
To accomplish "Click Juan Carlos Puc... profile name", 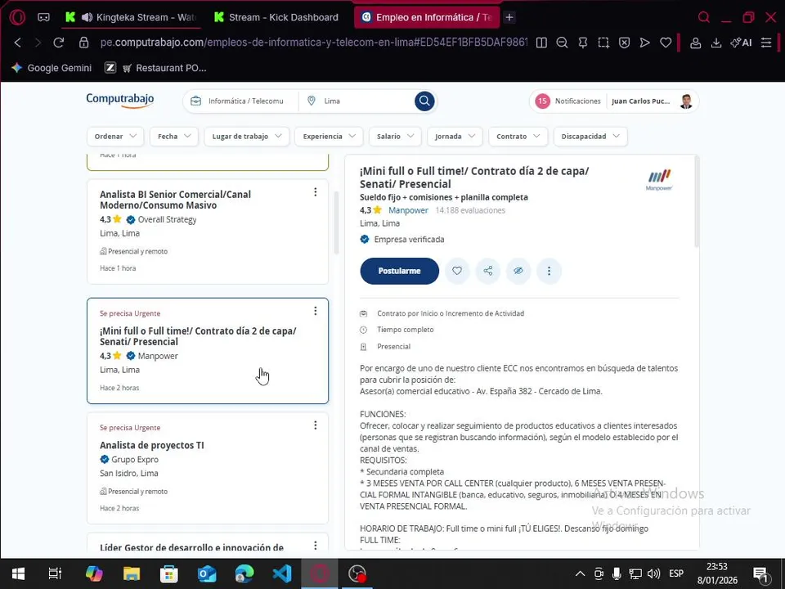I will 640,101.
